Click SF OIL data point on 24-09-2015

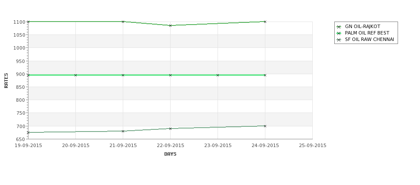click(265, 126)
